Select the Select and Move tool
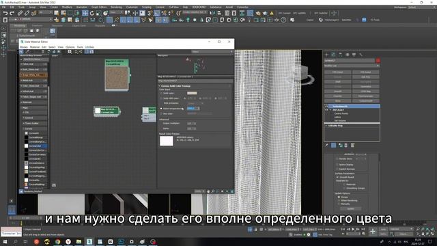 tap(85, 13)
